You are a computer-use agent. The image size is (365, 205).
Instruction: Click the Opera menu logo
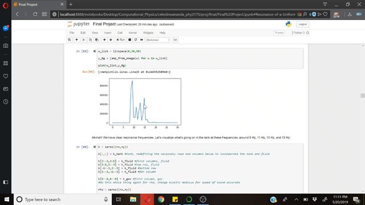point(6,5)
